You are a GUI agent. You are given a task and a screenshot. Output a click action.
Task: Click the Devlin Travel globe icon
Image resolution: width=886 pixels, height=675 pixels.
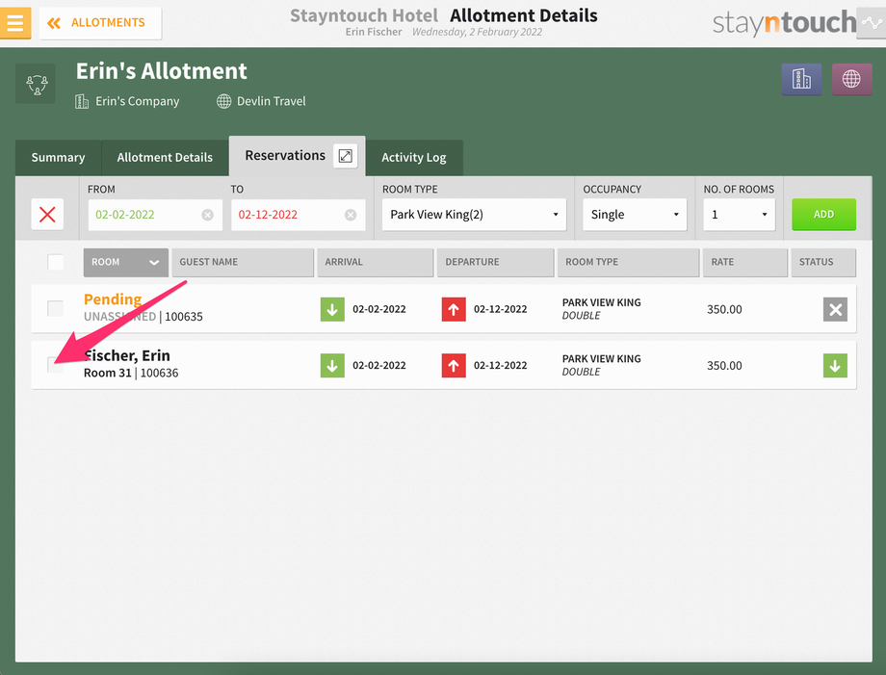click(x=224, y=101)
